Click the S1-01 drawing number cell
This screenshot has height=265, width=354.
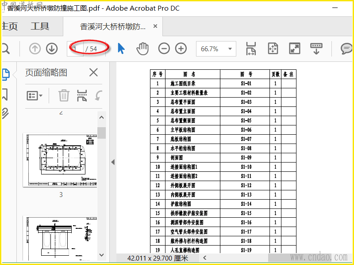(246, 83)
